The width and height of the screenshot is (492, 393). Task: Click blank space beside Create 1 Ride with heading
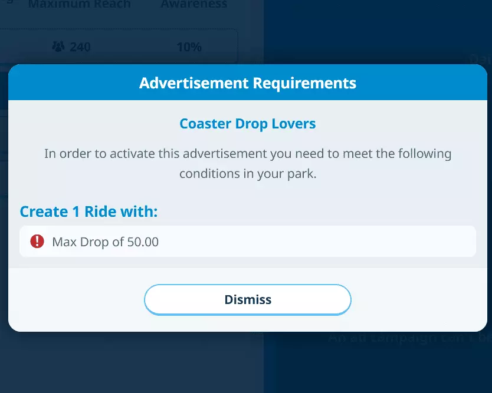pyautogui.click(x=324, y=212)
